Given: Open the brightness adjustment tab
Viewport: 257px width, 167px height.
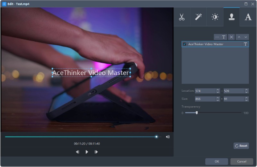Looking at the screenshot, I should (215, 17).
